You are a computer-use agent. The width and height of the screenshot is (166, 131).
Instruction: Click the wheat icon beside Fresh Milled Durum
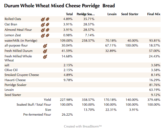[45, 51]
